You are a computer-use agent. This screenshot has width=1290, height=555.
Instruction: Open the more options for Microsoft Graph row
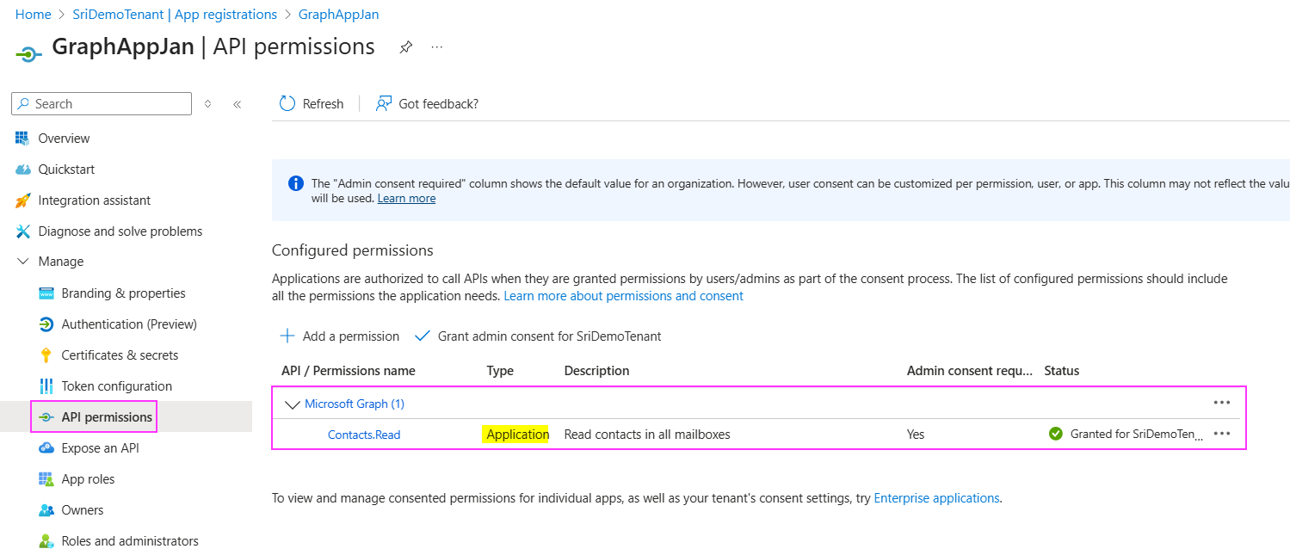tap(1221, 403)
